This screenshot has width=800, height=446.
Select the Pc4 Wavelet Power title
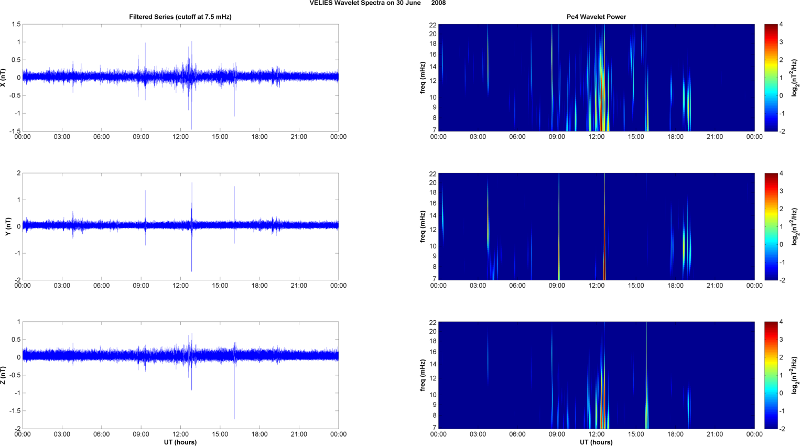pos(596,17)
